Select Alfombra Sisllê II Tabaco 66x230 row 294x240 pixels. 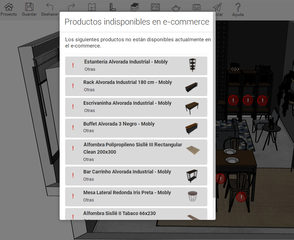click(136, 214)
